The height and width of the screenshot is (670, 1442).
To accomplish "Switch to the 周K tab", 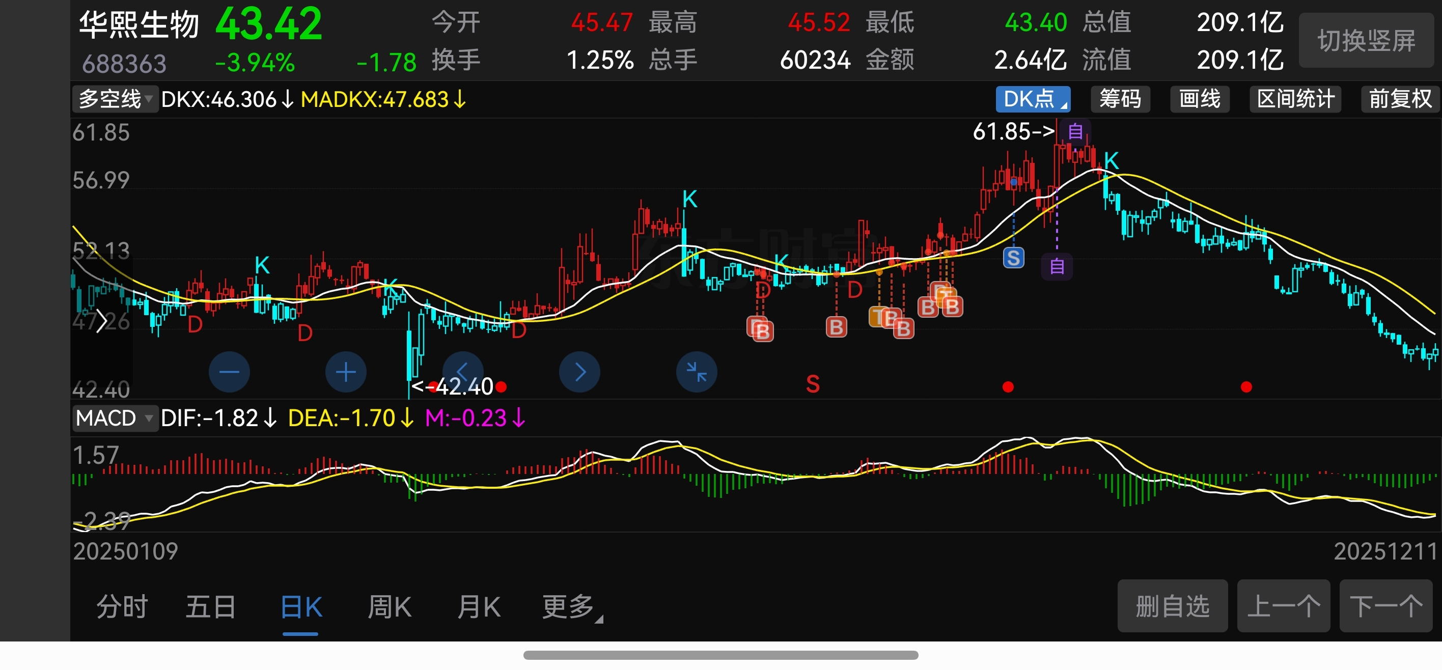I will (390, 607).
